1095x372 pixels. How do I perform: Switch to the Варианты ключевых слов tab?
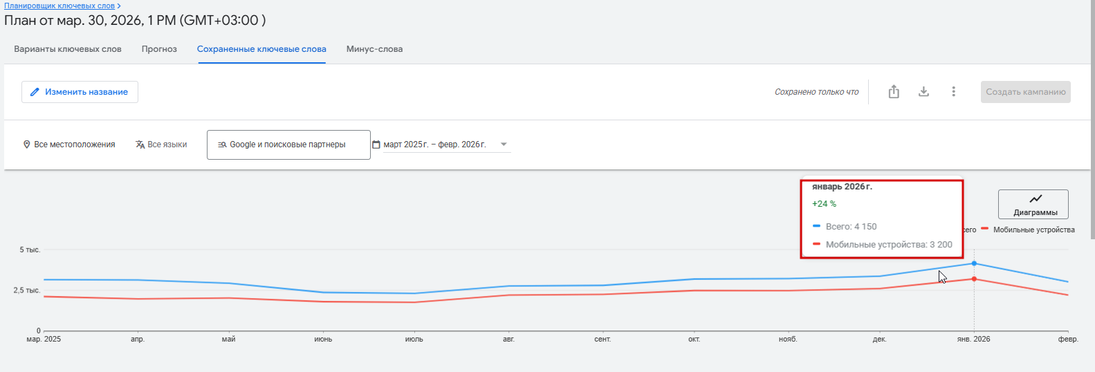(x=68, y=49)
